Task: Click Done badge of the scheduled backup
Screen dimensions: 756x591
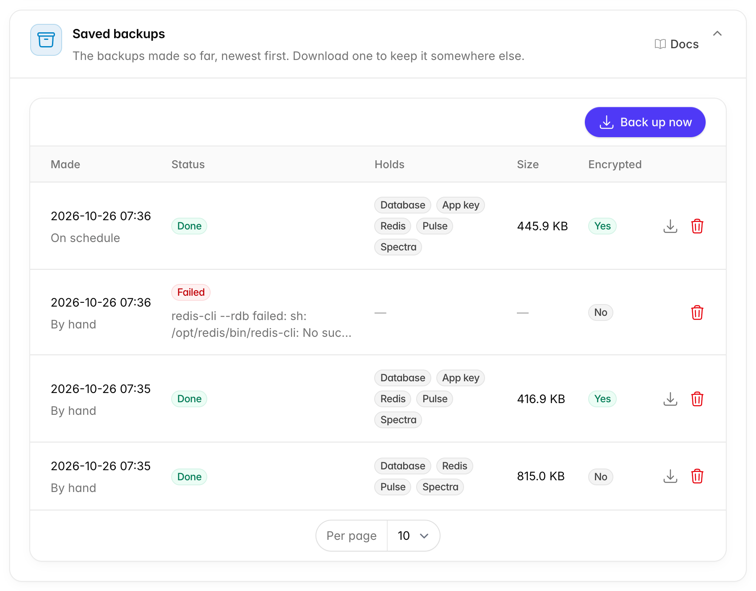Action: pyautogui.click(x=189, y=226)
